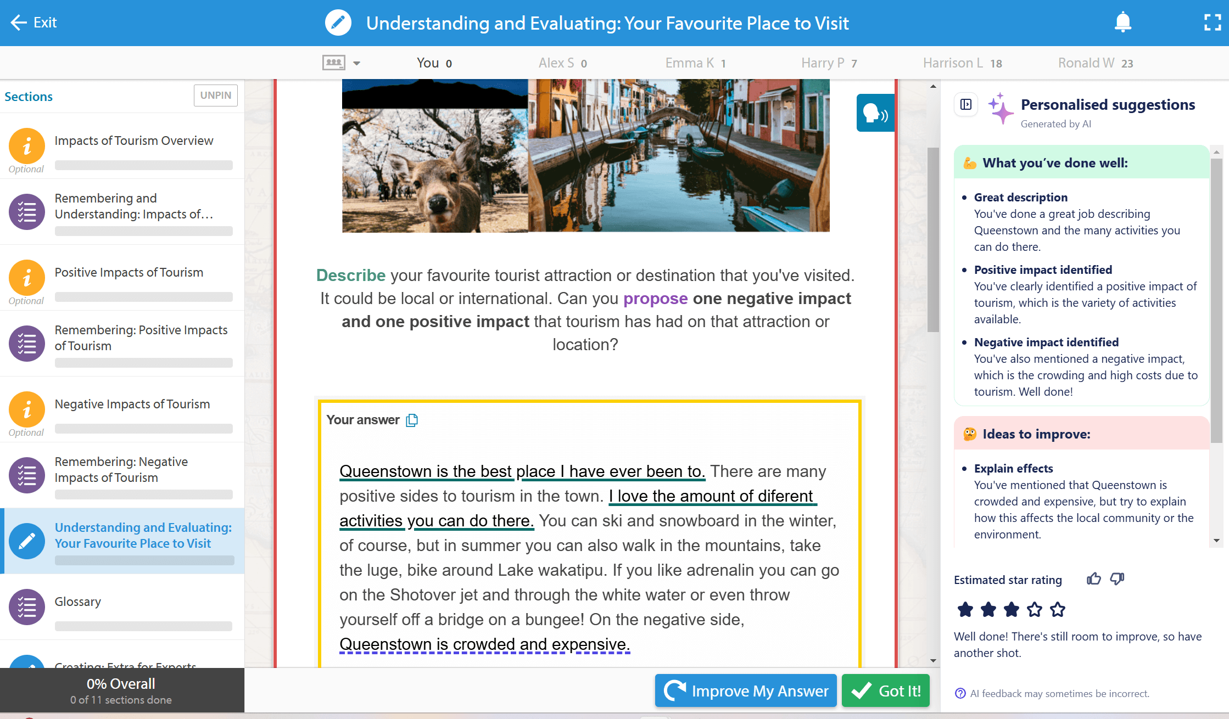Click the AI feedback help question icon
Screen dimensions: 1229x719
960,693
